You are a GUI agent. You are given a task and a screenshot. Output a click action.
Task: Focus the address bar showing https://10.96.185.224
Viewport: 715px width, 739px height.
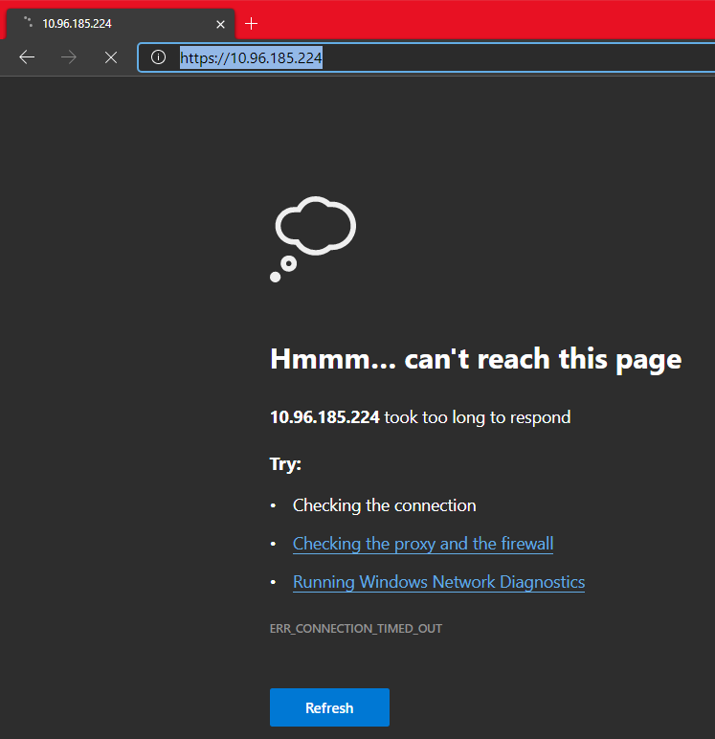431,57
